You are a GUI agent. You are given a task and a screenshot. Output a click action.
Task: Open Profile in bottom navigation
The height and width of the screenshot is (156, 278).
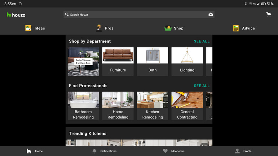(x=247, y=151)
